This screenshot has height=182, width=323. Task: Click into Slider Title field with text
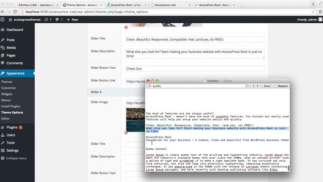point(195,39)
